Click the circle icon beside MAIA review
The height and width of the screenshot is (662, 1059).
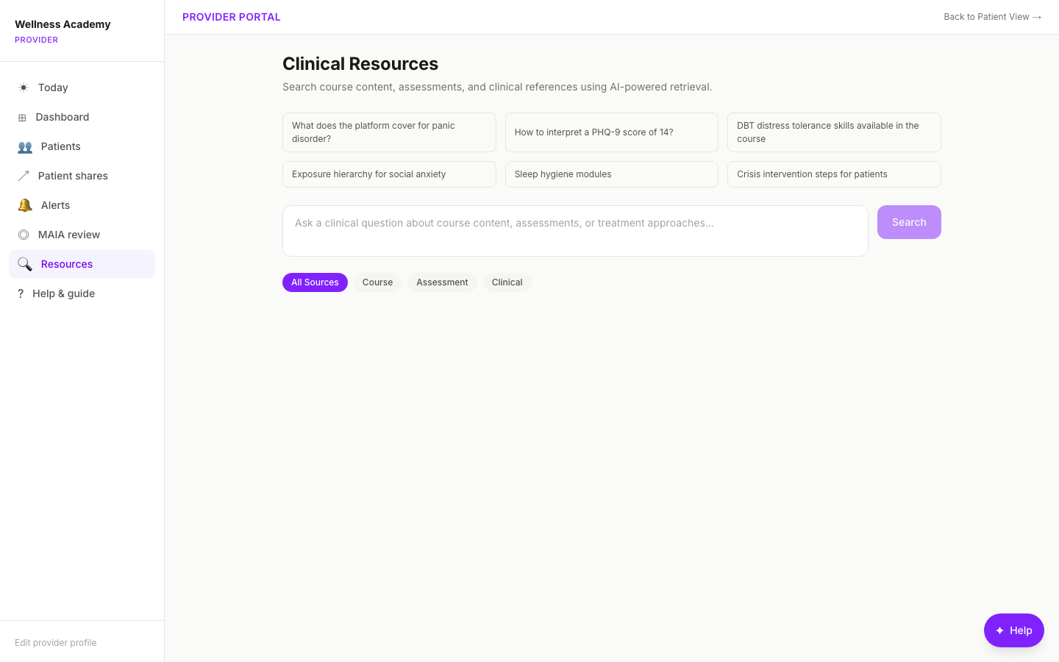click(x=24, y=235)
